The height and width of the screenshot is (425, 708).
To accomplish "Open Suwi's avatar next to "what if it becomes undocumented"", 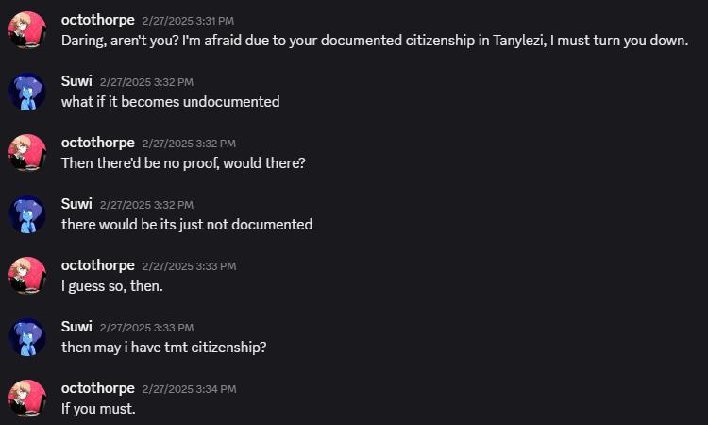I will [27, 92].
